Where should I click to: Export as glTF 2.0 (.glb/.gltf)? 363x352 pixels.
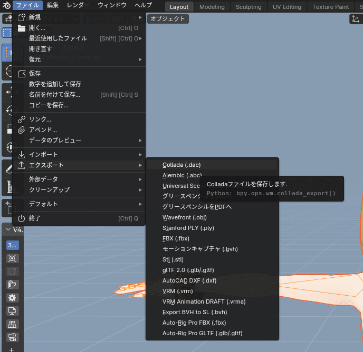(x=212, y=270)
